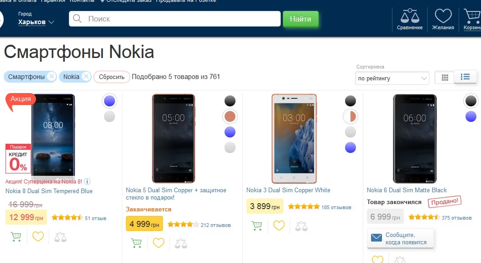This screenshot has height=263, width=481.
Task: Add Nokia 3 Copper White to cart
Action: (257, 226)
